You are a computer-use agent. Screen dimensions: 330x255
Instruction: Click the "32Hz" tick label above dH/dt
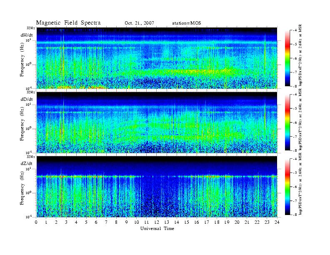point(31,28)
